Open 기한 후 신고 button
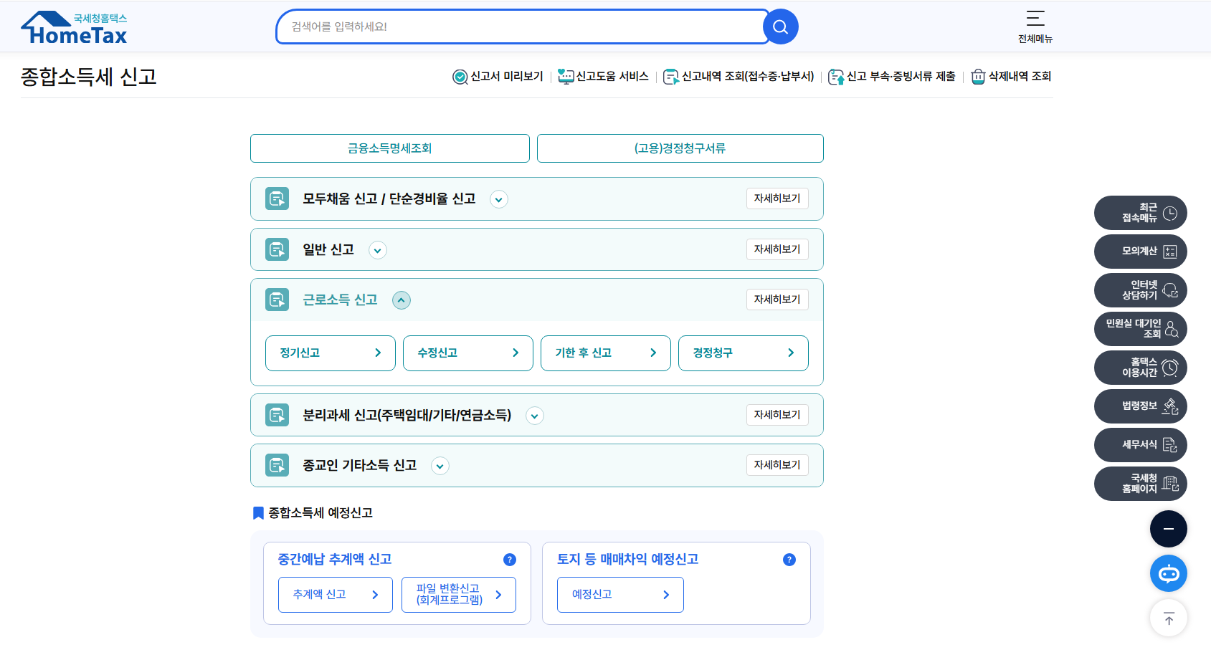The height and width of the screenshot is (665, 1211). click(x=606, y=353)
